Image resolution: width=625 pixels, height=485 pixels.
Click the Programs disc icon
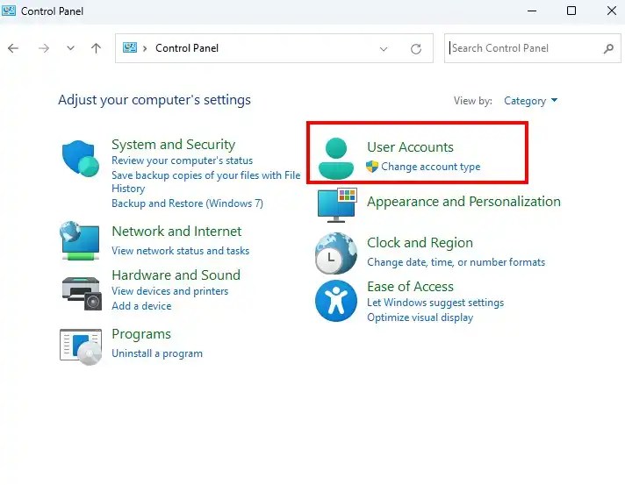81,346
